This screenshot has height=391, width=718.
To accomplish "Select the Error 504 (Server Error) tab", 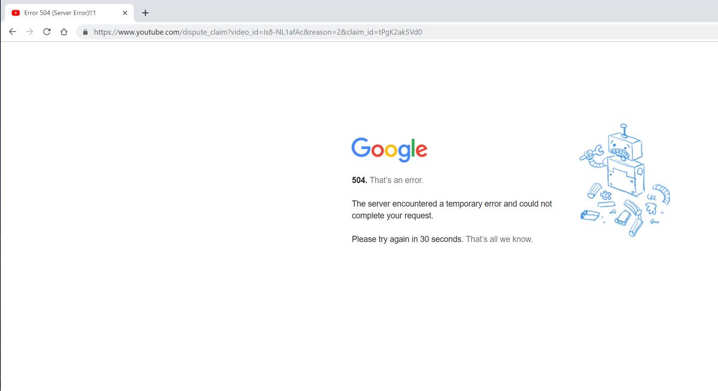I will click(68, 13).
